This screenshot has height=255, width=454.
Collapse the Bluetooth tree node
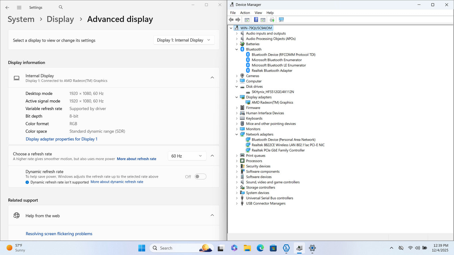point(237,49)
